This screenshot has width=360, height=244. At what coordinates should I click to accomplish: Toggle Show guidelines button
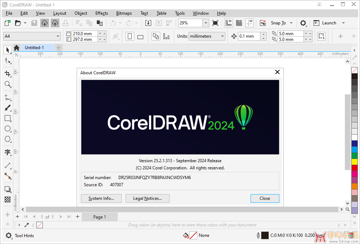point(249,23)
